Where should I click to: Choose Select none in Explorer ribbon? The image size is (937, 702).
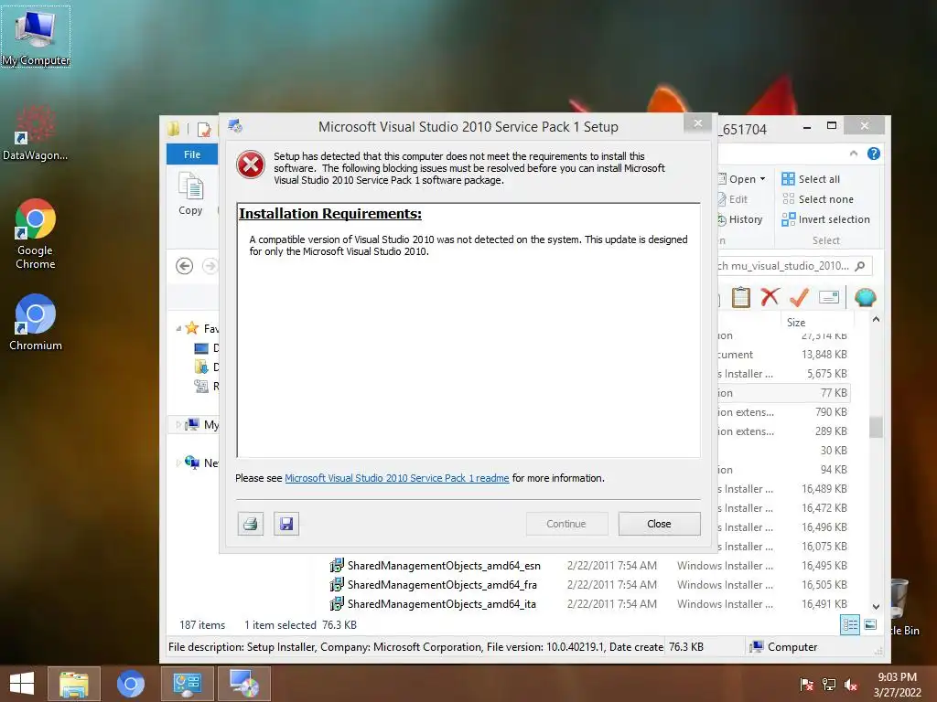click(x=817, y=199)
